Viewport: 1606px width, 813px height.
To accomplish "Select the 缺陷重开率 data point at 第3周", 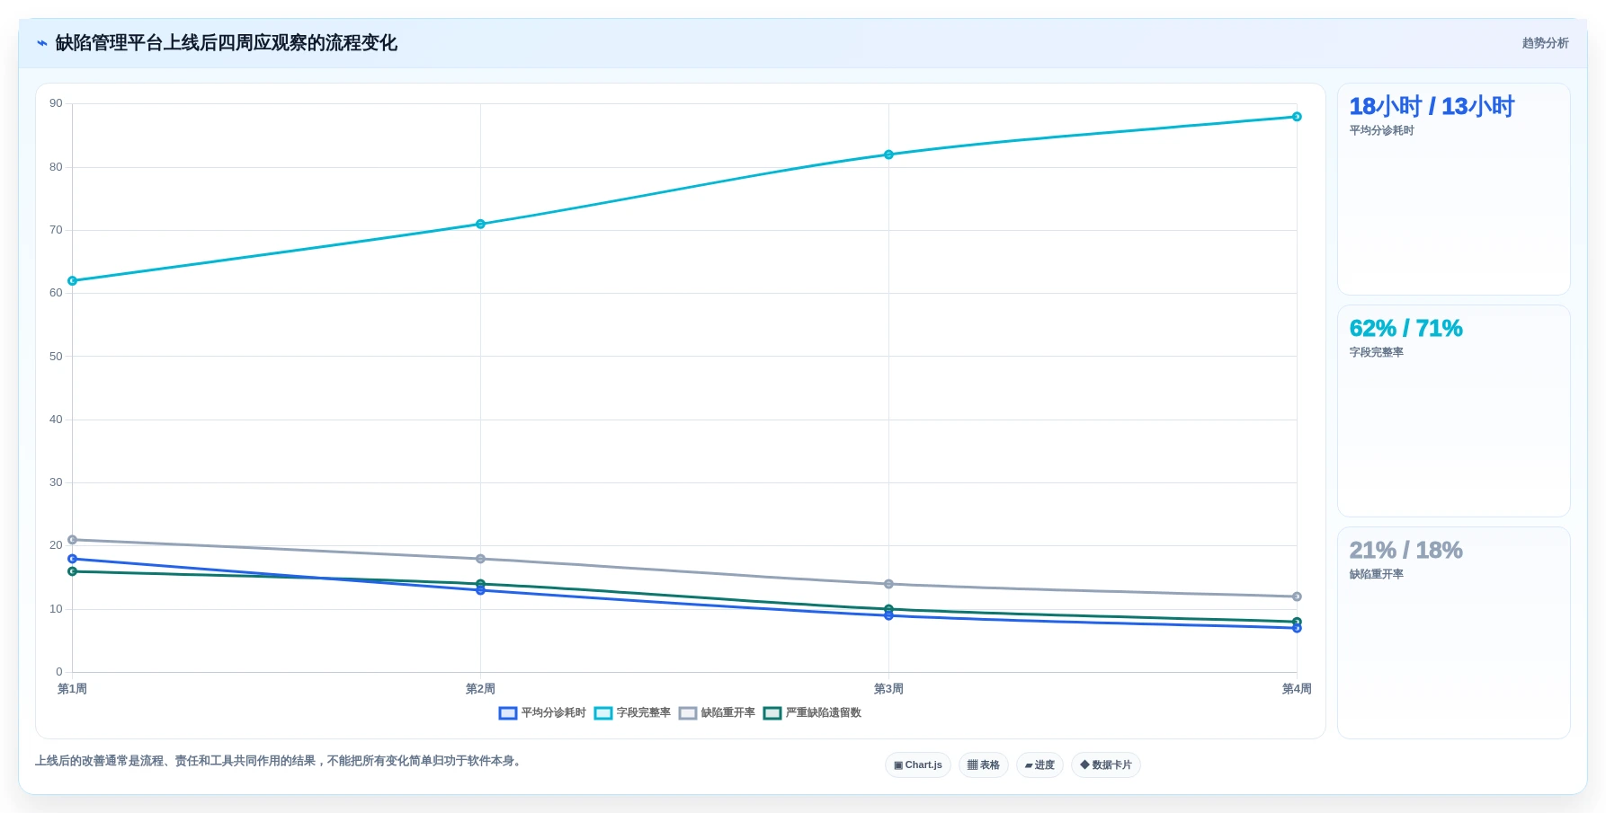I will click(888, 584).
